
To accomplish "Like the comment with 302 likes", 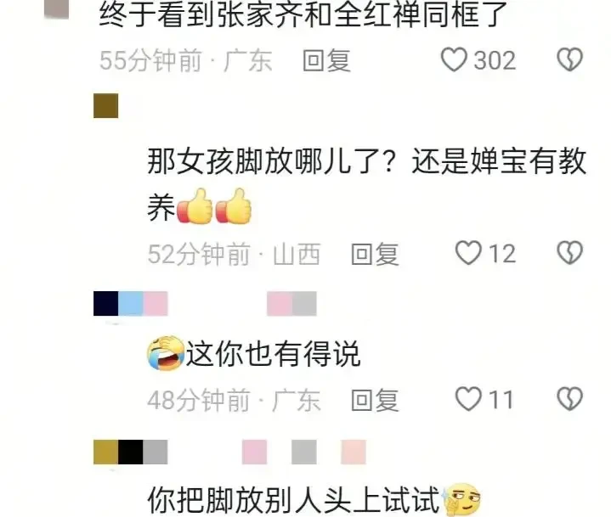I will pos(454,59).
